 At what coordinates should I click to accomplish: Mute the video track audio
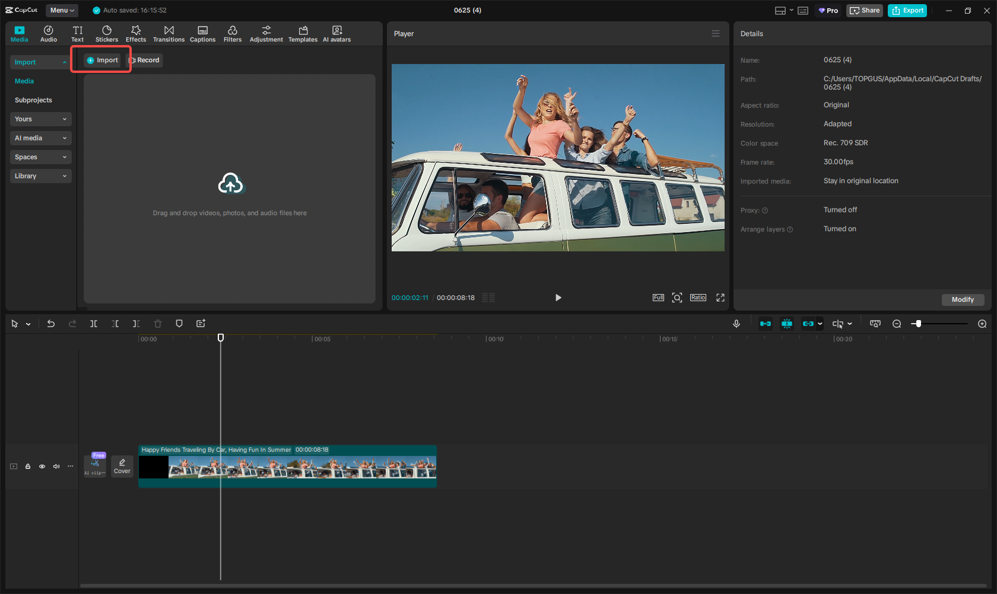coord(56,467)
